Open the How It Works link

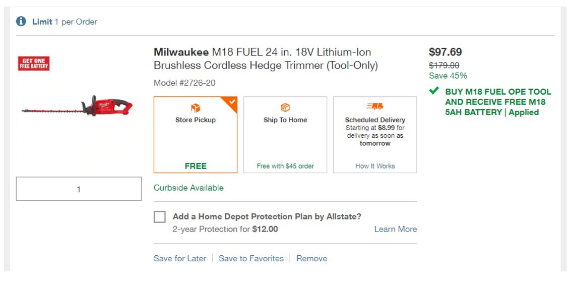(x=375, y=166)
